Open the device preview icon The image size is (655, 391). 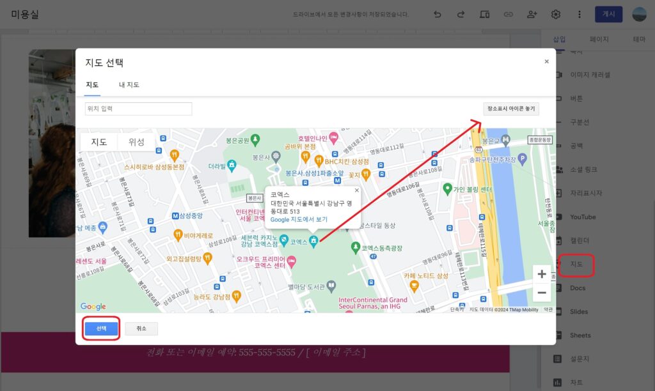(x=484, y=14)
